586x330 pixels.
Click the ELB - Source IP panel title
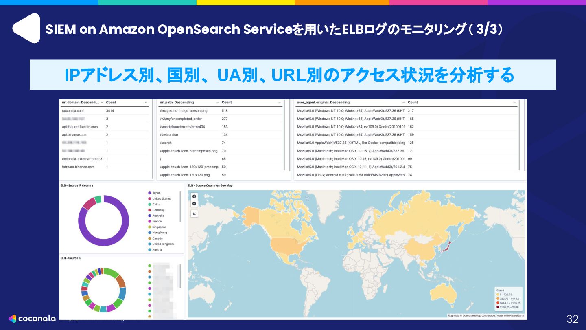tap(70, 258)
